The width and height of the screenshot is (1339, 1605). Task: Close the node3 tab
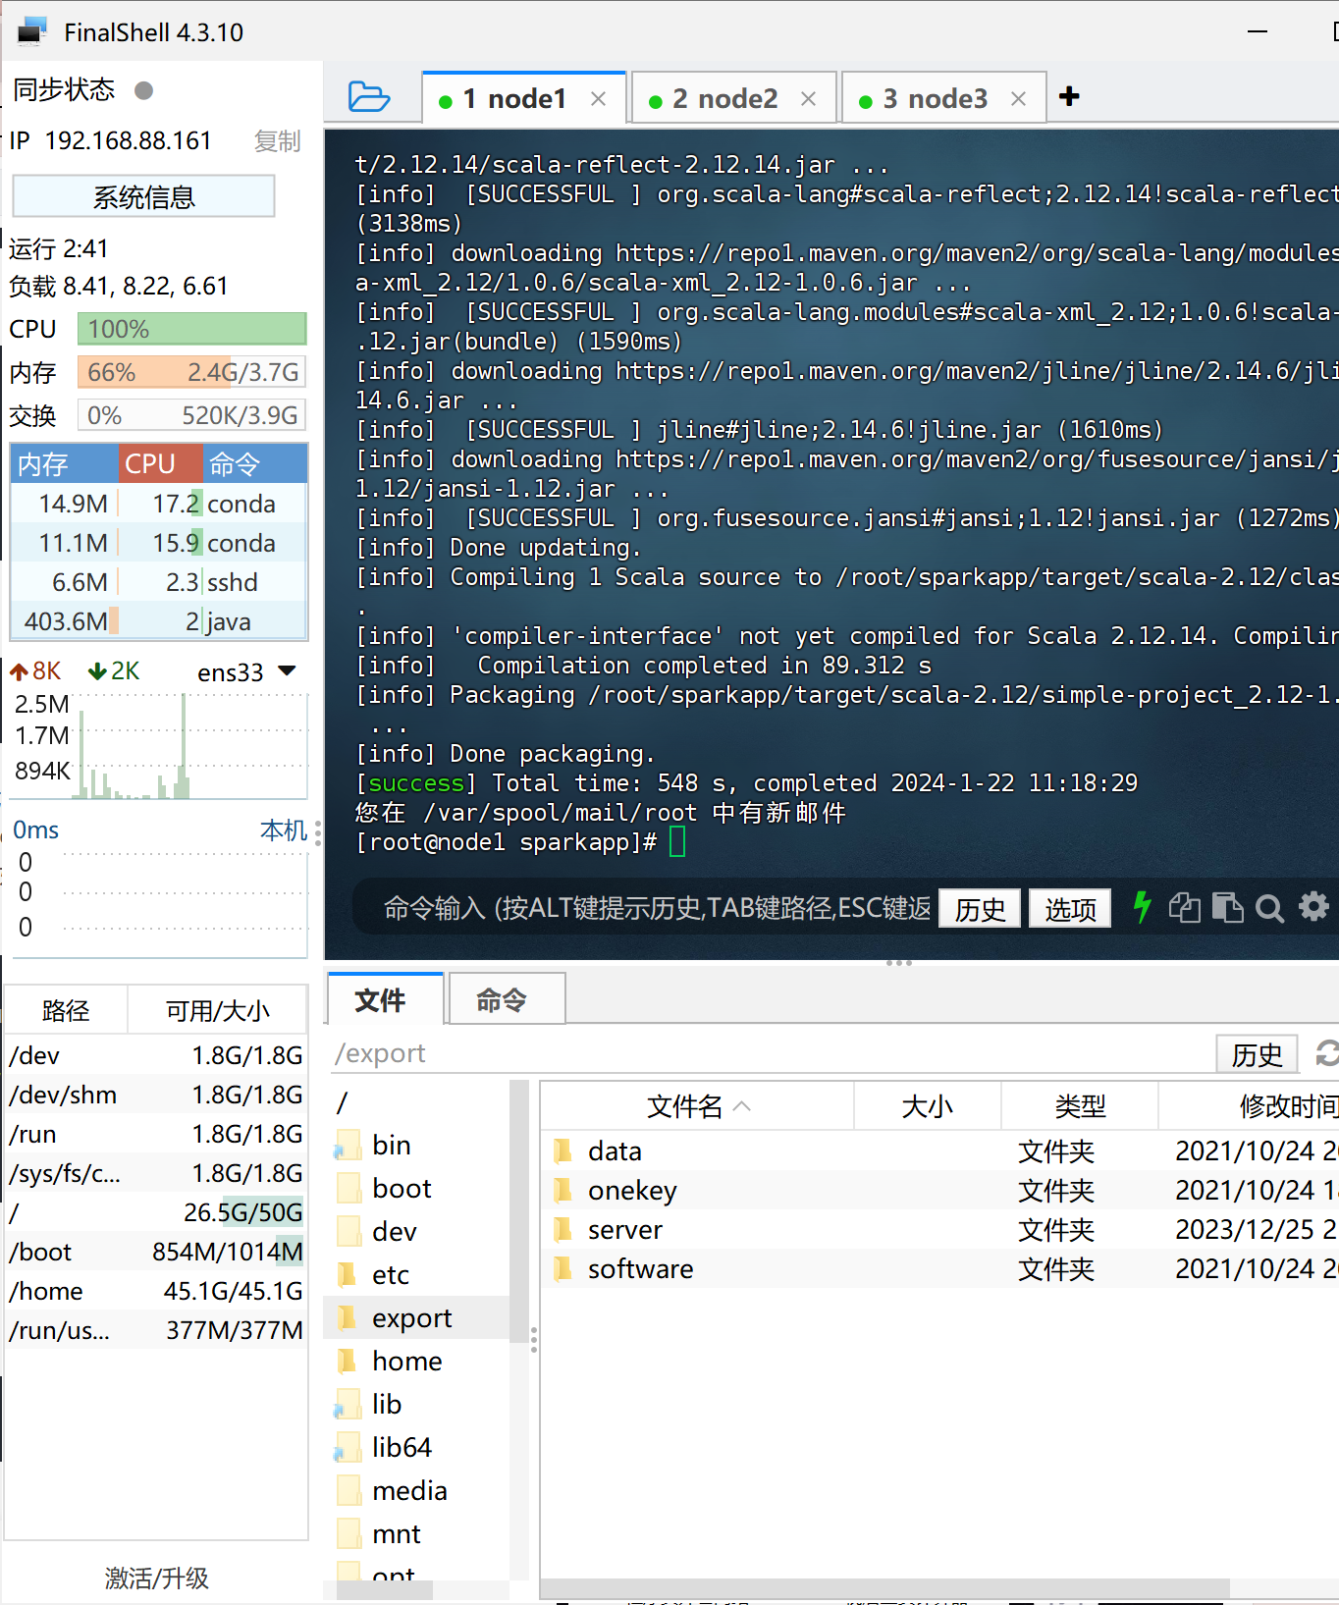tap(1018, 99)
